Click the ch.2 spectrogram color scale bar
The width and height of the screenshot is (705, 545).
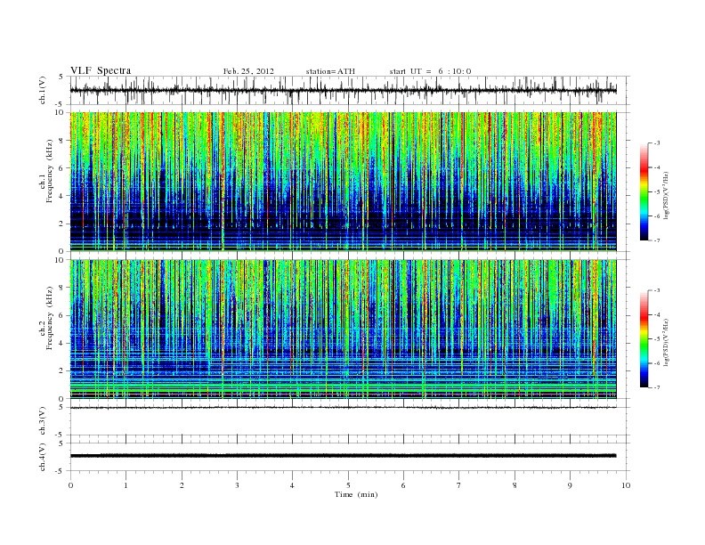[x=644, y=339]
